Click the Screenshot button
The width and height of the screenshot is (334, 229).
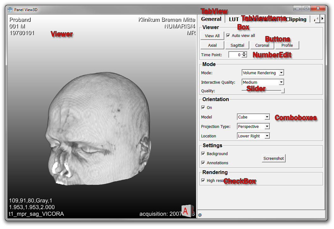[x=274, y=159]
